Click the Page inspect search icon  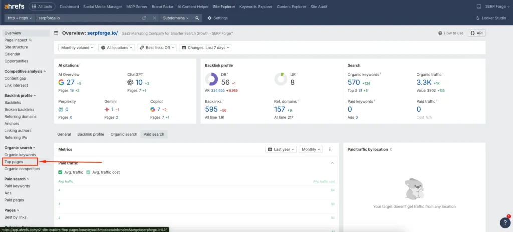click(31, 40)
